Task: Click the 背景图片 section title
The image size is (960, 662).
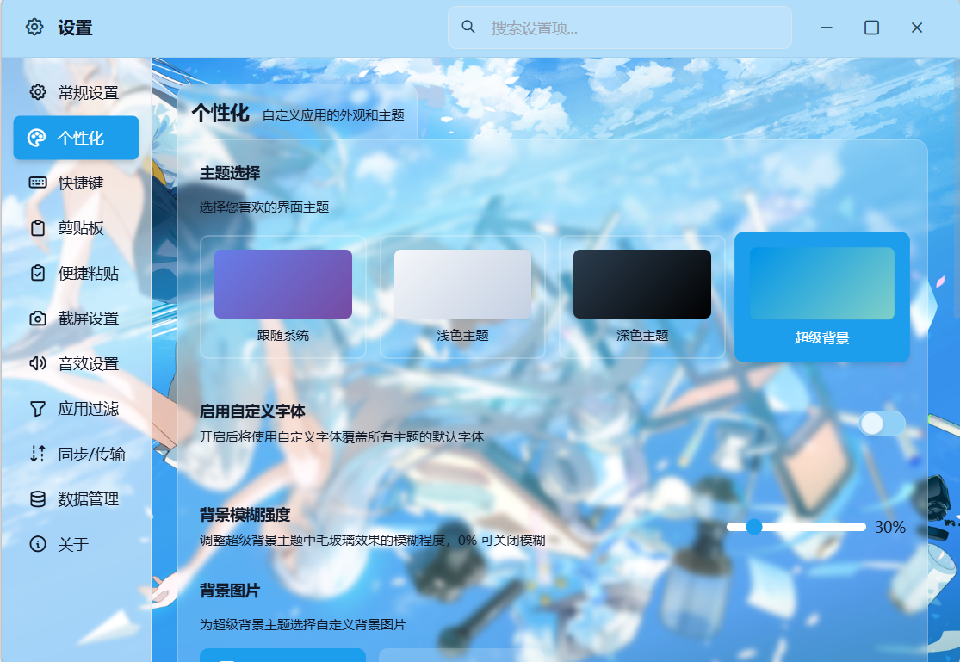Action: pos(230,591)
